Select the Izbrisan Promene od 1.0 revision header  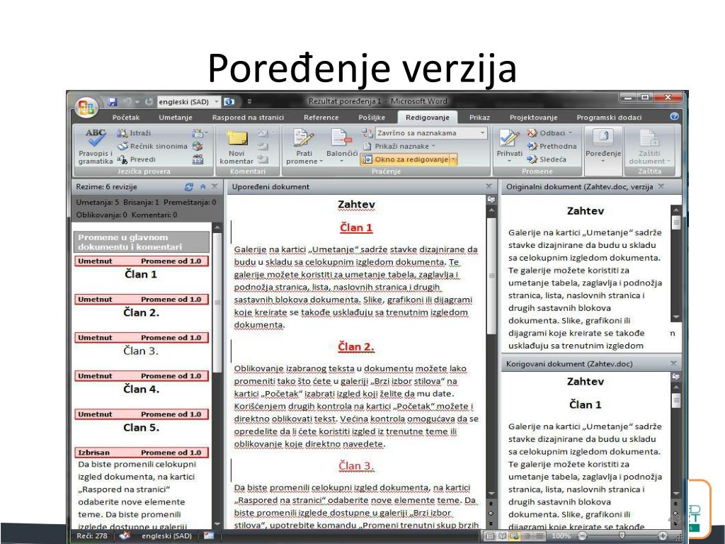[x=141, y=453]
